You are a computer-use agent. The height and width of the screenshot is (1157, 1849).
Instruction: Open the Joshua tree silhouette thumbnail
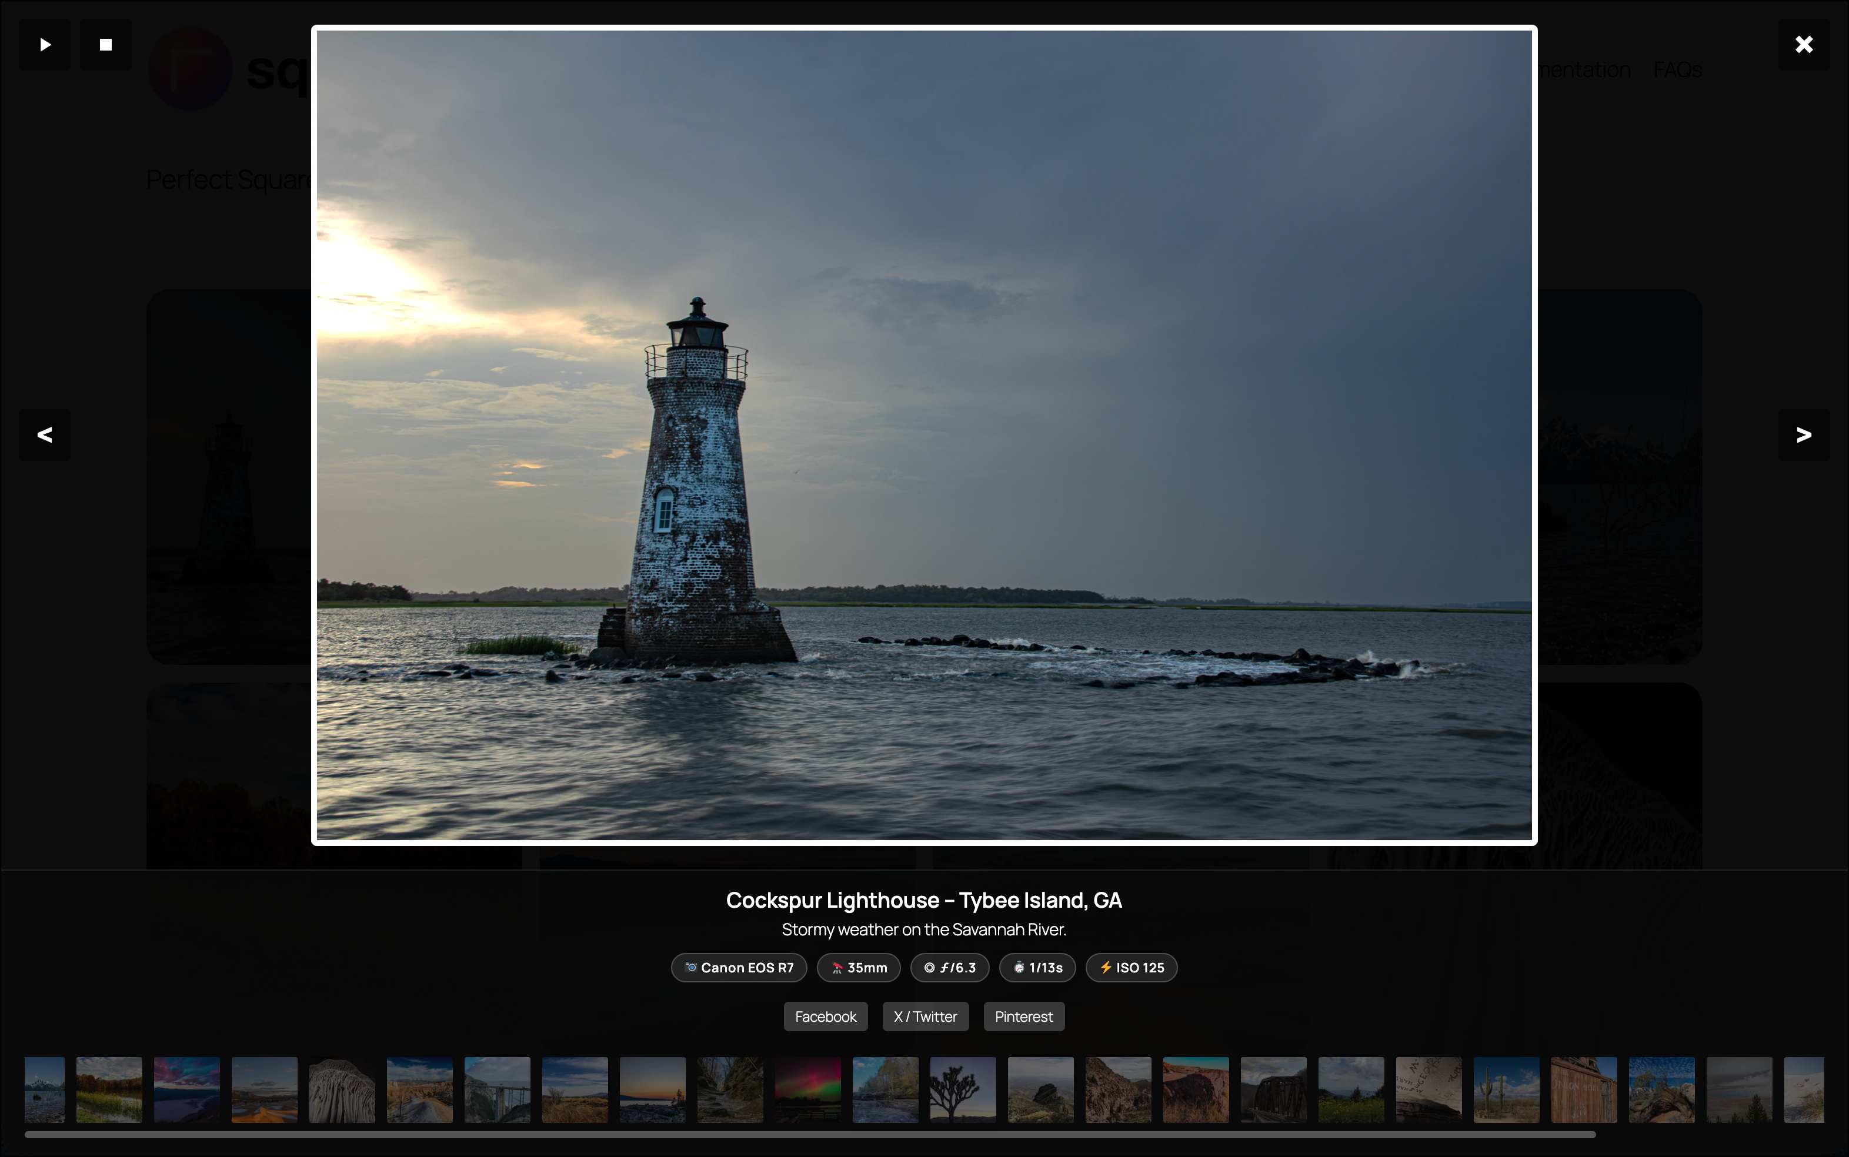pyautogui.click(x=963, y=1089)
